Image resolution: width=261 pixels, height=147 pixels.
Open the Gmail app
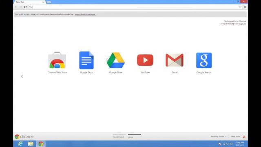click(x=175, y=63)
